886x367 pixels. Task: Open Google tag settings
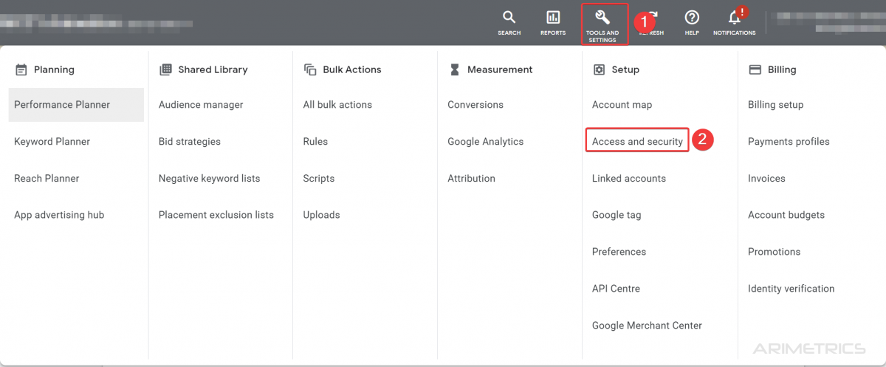[617, 215]
